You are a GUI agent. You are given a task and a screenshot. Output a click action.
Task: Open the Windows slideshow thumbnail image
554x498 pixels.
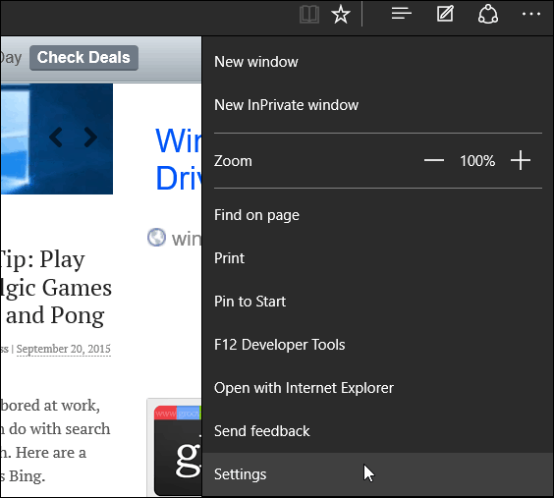pos(57,138)
